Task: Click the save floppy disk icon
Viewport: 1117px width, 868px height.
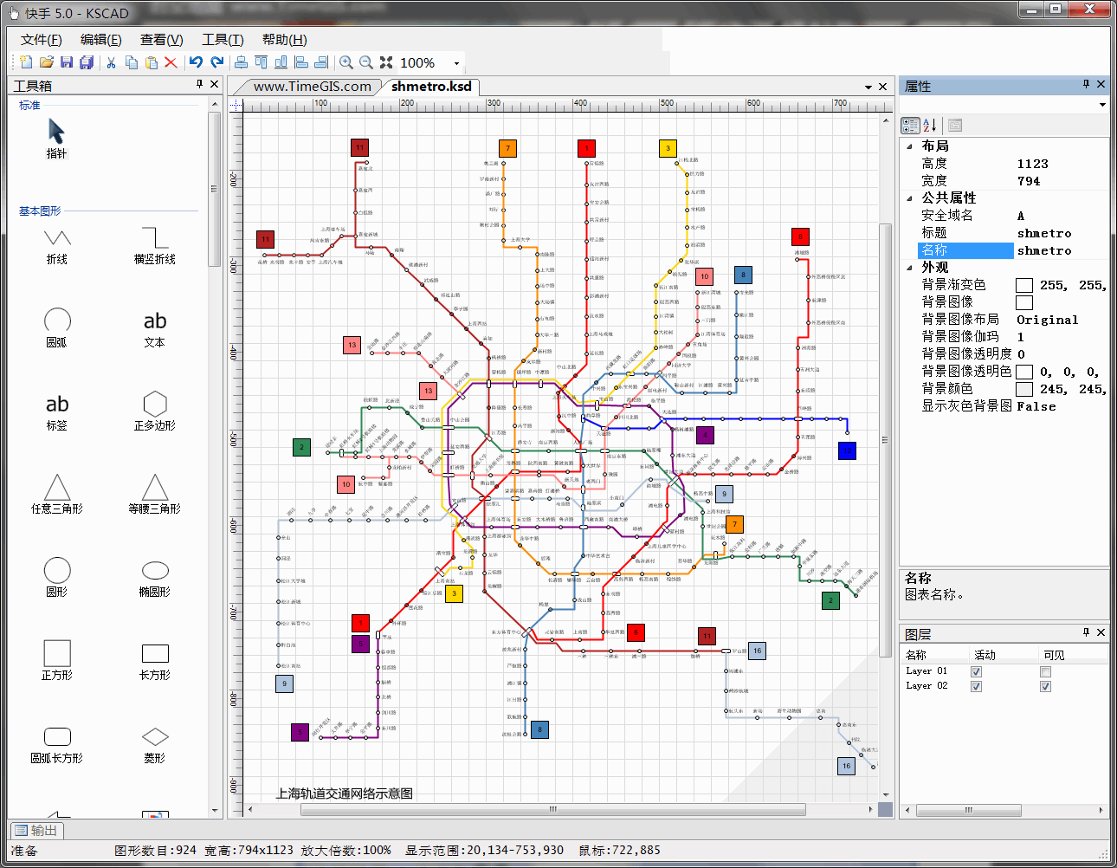Action: [x=67, y=62]
